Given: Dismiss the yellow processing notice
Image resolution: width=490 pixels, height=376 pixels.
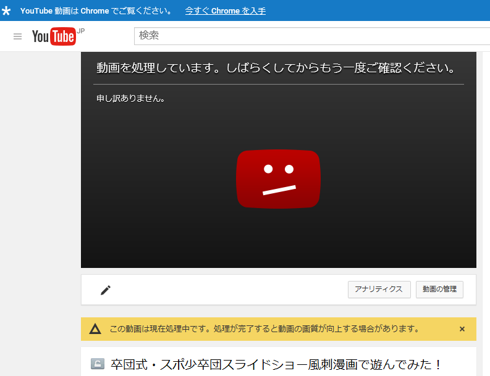Looking at the screenshot, I should coord(462,329).
